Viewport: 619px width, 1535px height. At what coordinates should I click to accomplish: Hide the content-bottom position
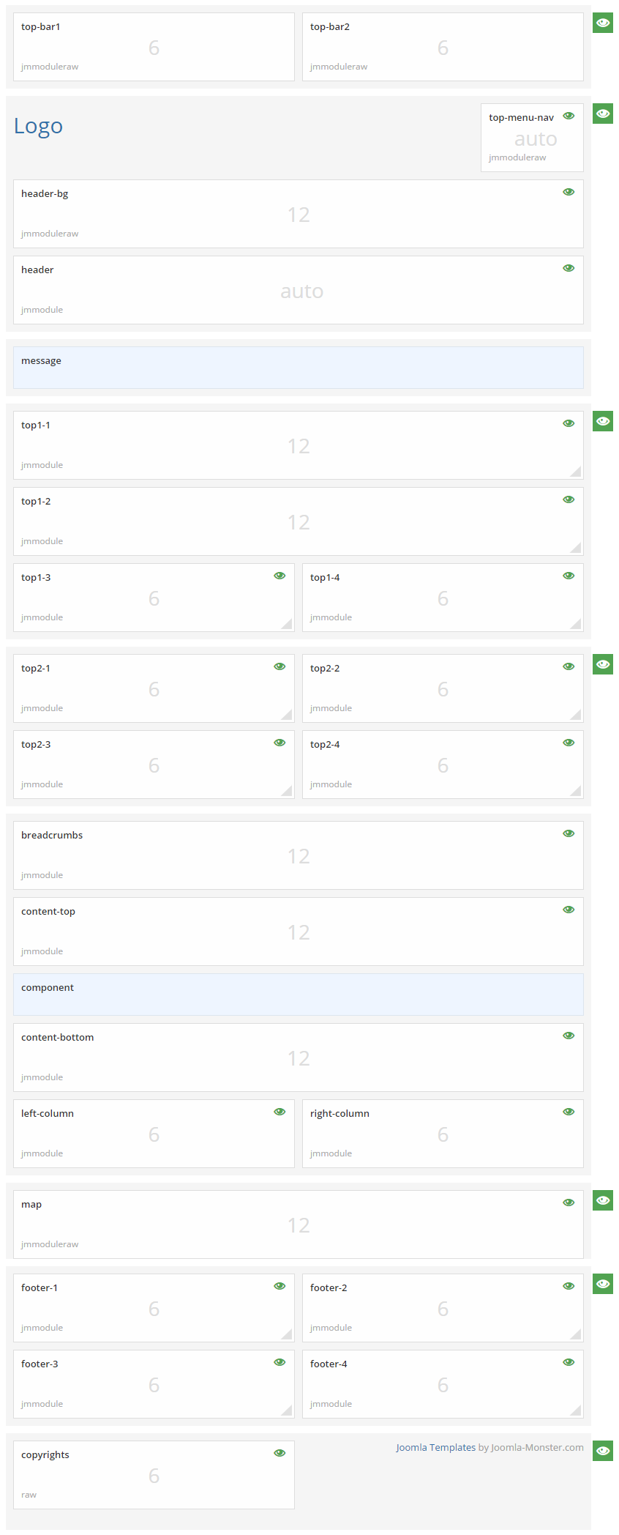point(569,1036)
